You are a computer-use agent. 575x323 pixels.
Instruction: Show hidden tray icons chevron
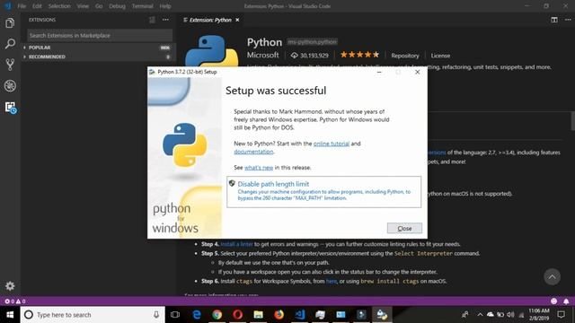point(480,315)
